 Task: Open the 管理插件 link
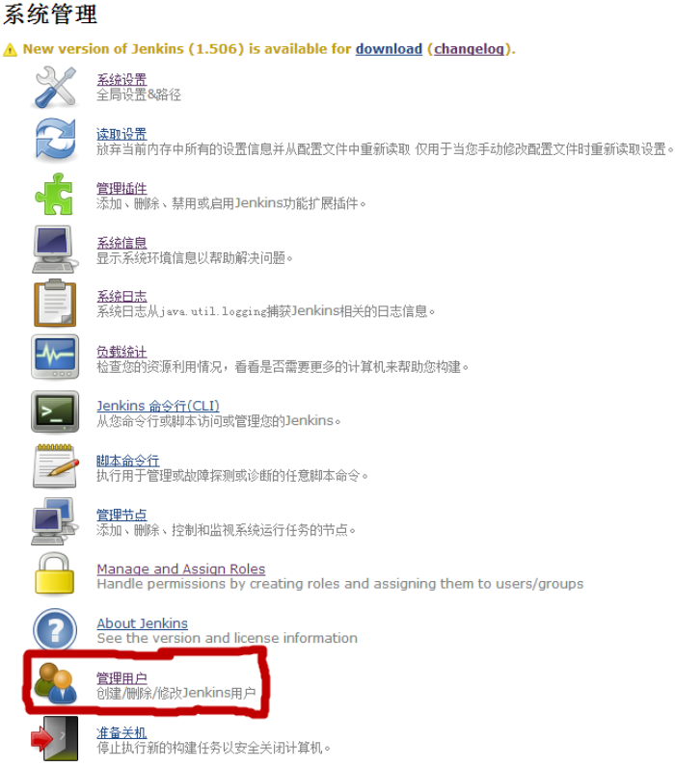[121, 188]
